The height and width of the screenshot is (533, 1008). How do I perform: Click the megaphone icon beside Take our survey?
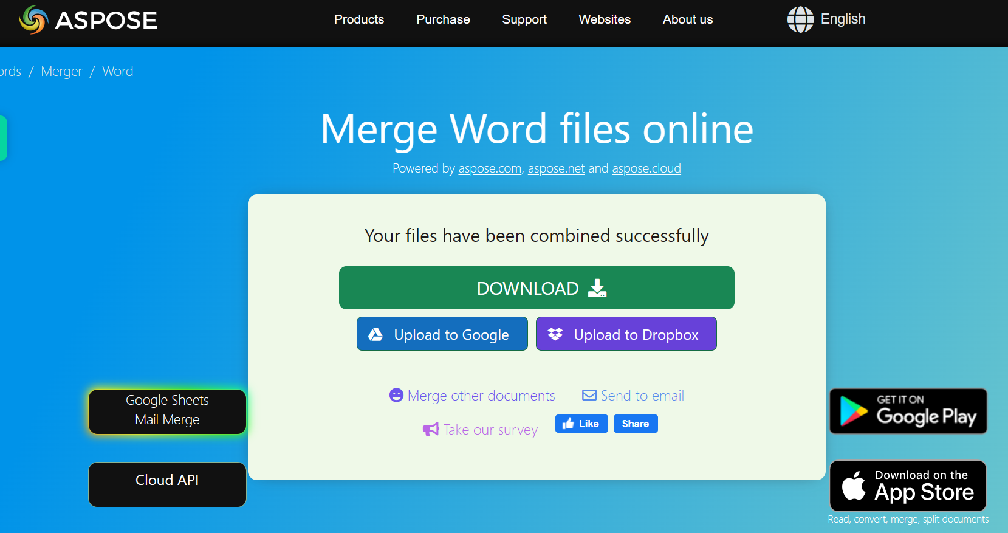431,430
